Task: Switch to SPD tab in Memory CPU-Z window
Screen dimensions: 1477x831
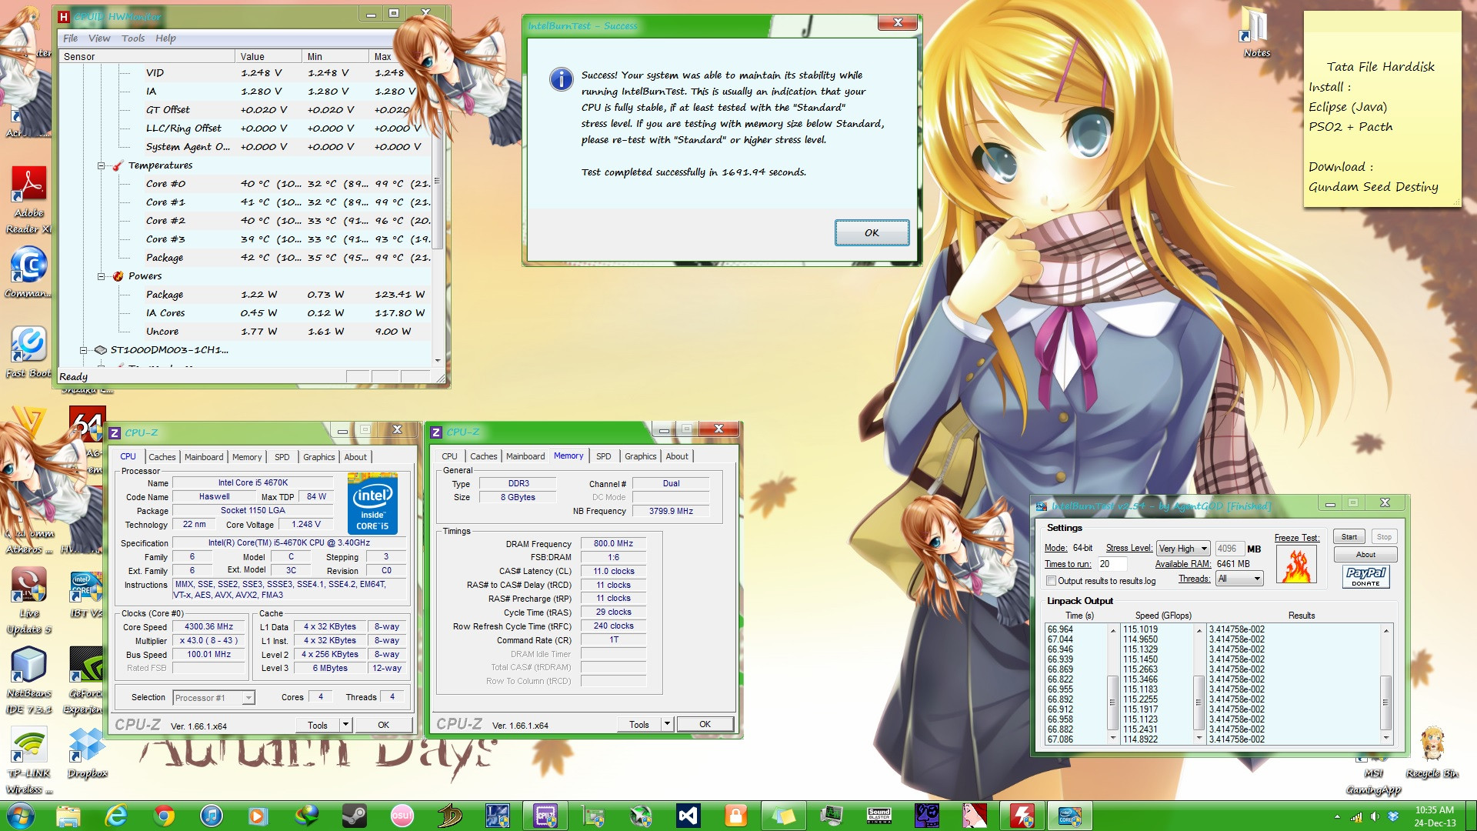Action: point(604,456)
